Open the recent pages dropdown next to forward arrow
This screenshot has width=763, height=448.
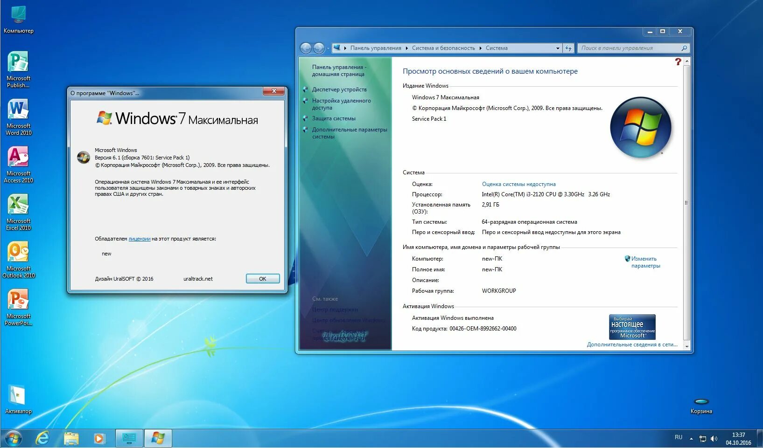point(328,48)
